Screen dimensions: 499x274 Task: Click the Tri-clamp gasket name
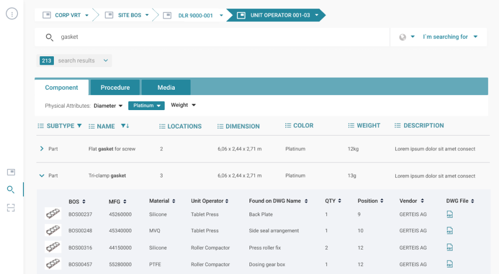coord(107,175)
